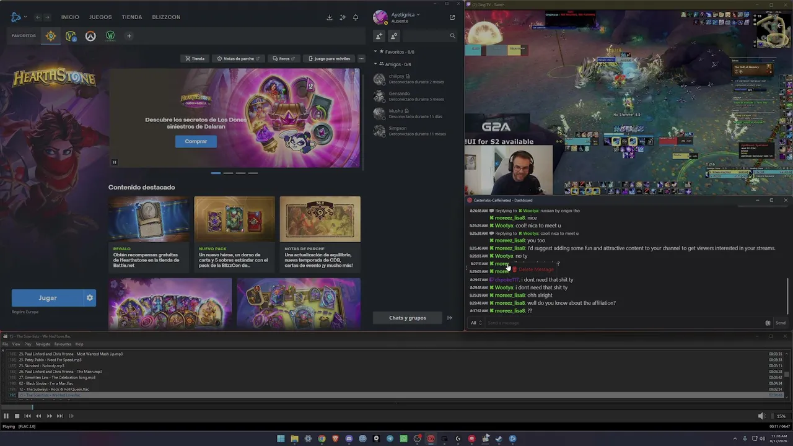Open File Explorer from taskbar

[294, 439]
